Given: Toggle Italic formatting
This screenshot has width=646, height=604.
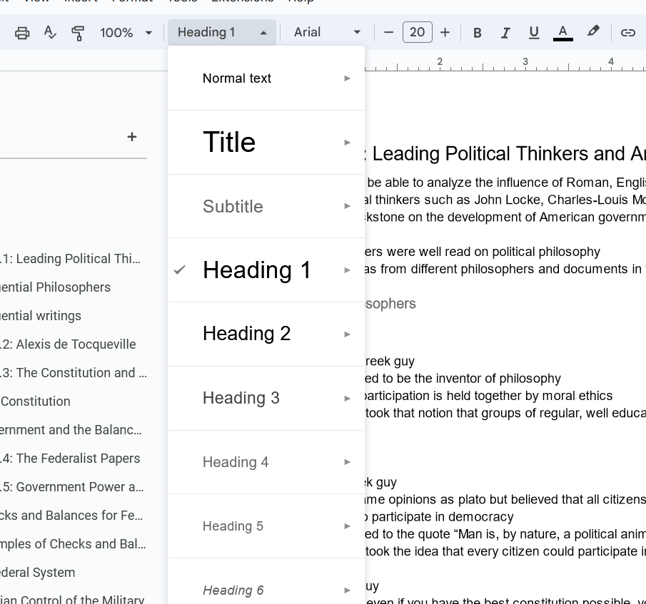Looking at the screenshot, I should 505,33.
